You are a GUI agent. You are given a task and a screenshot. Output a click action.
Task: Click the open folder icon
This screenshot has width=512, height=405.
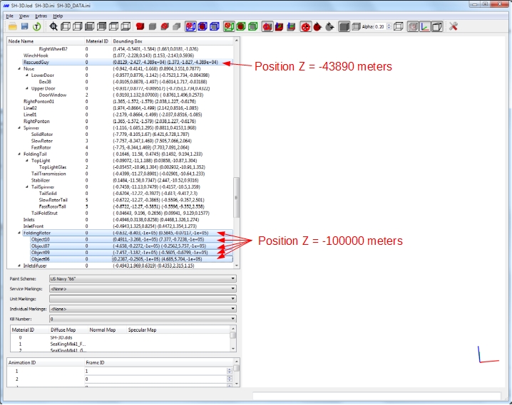point(13,27)
